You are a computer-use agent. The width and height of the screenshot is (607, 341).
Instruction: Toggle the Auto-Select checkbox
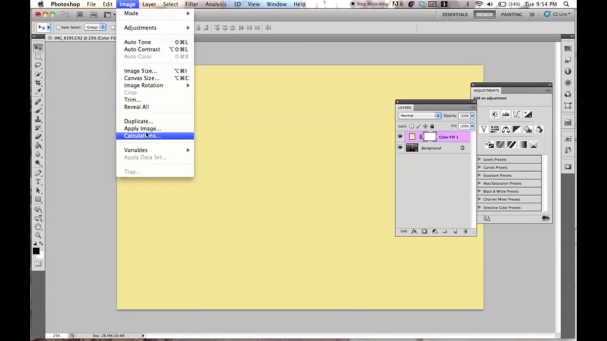(58, 27)
